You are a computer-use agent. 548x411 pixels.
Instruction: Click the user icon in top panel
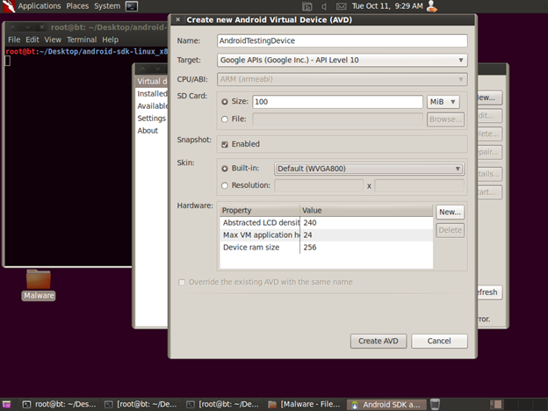point(433,6)
